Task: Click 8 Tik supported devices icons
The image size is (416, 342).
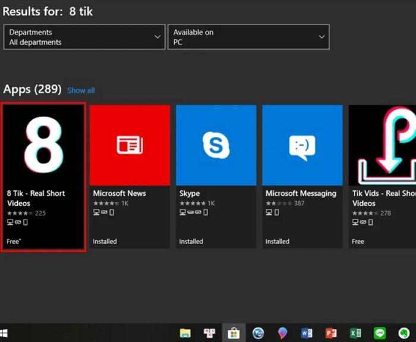Action: [17, 222]
